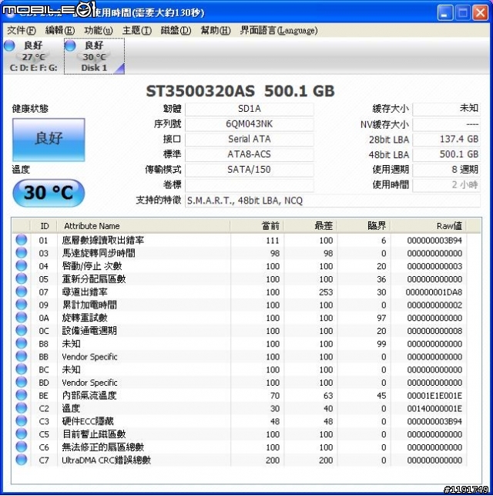
Task: Click status icon for attribute BC
Action: pyautogui.click(x=22, y=369)
